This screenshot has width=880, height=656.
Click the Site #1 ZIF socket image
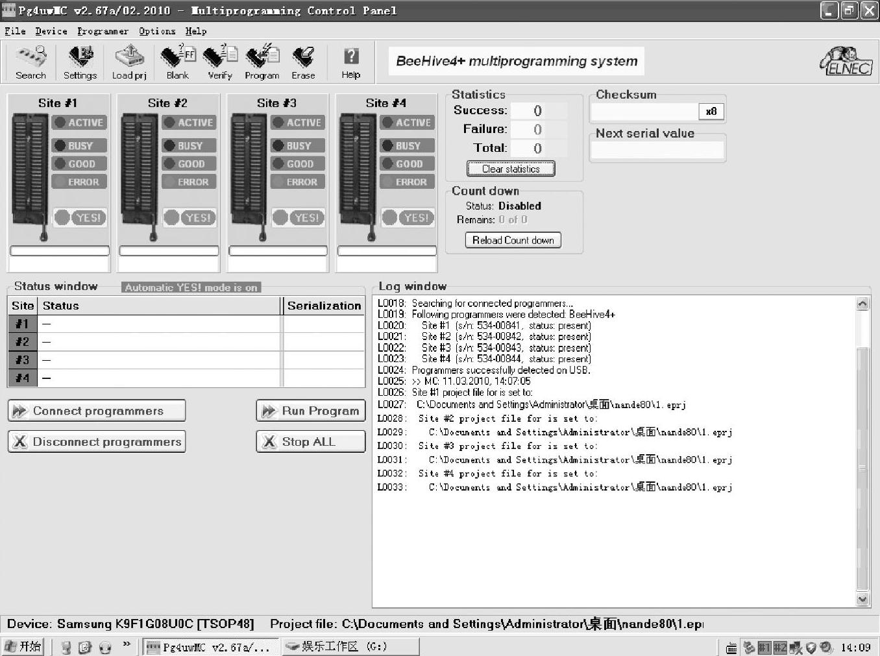30,176
